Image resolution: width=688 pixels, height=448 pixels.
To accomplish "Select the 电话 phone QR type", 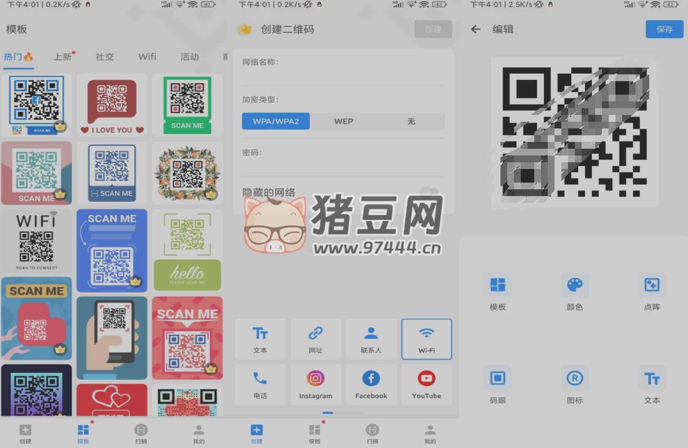I will pyautogui.click(x=260, y=384).
